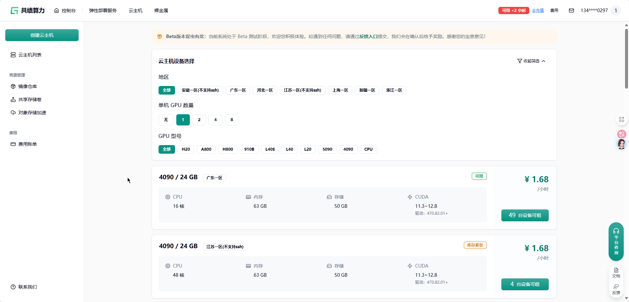Collapse the filters with 收起筛选
The image size is (629, 302).
[x=531, y=61]
